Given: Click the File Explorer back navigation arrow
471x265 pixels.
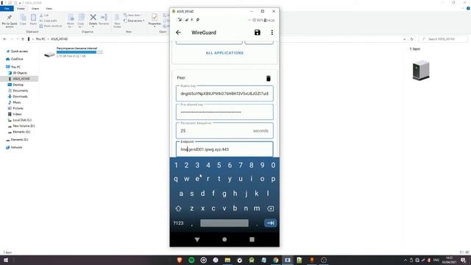Looking at the screenshot, I should coord(5,39).
